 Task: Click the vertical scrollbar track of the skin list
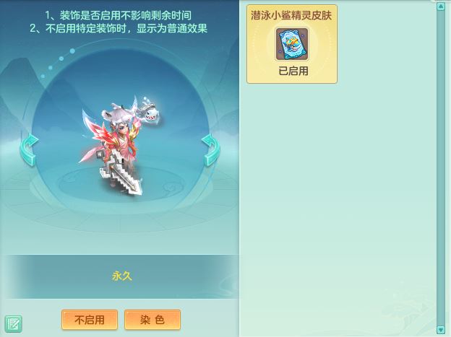[x=440, y=168]
